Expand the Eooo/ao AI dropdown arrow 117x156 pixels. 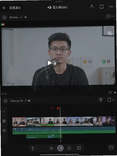click(x=29, y=101)
